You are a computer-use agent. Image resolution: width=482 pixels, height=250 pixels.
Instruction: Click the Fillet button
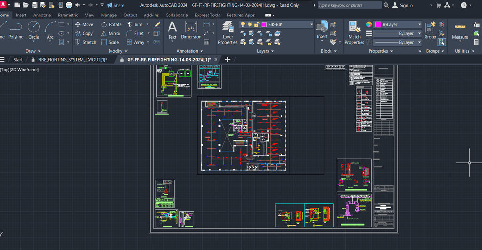point(135,33)
